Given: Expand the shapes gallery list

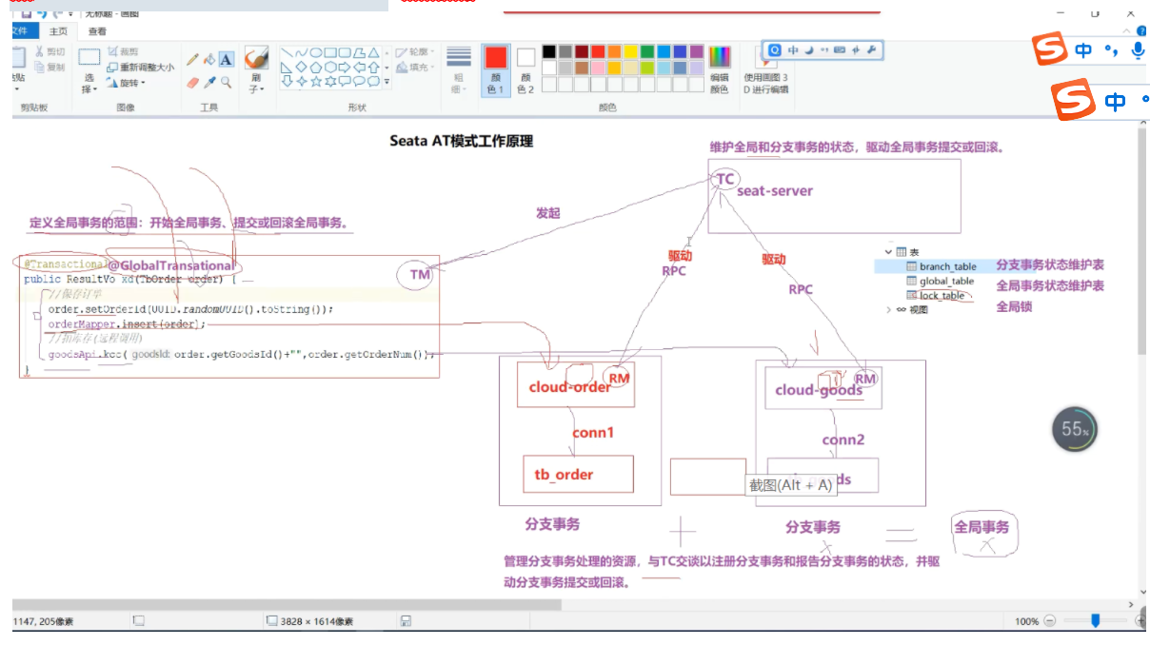Looking at the screenshot, I should 387,82.
